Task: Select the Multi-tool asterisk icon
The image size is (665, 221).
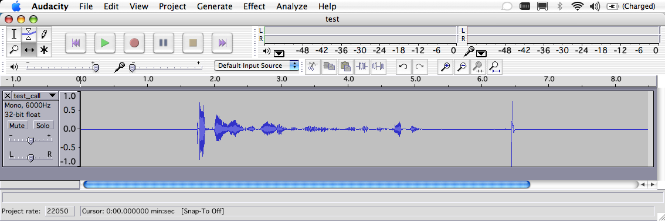Action: tap(43, 50)
